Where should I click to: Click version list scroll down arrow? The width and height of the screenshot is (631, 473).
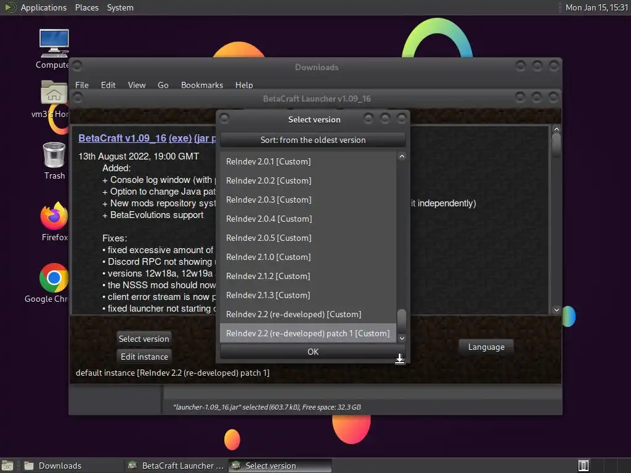402,338
